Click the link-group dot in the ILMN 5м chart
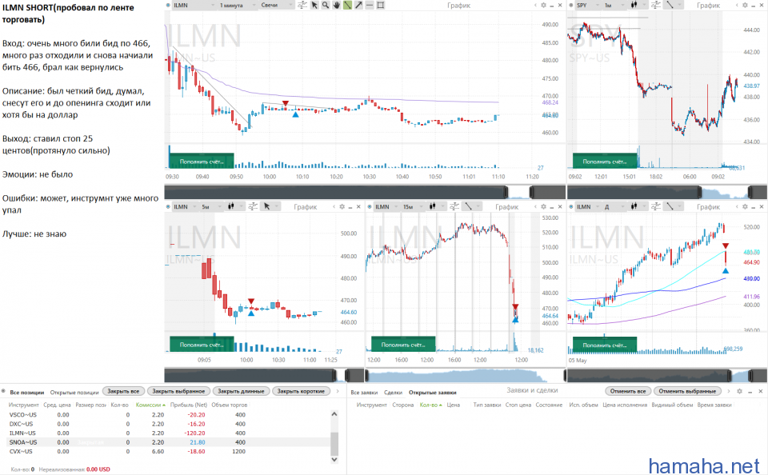This screenshot has height=475, width=768. click(168, 206)
